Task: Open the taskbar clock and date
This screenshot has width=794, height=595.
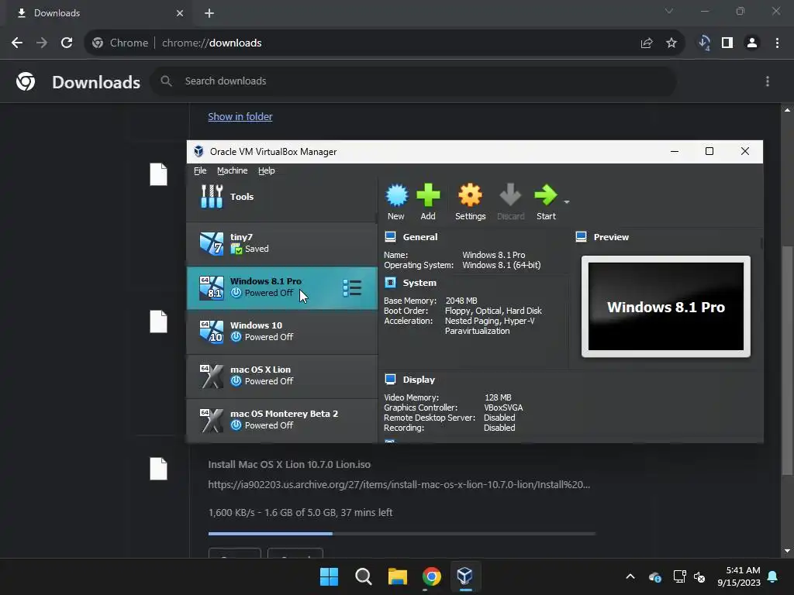Action: (739, 576)
